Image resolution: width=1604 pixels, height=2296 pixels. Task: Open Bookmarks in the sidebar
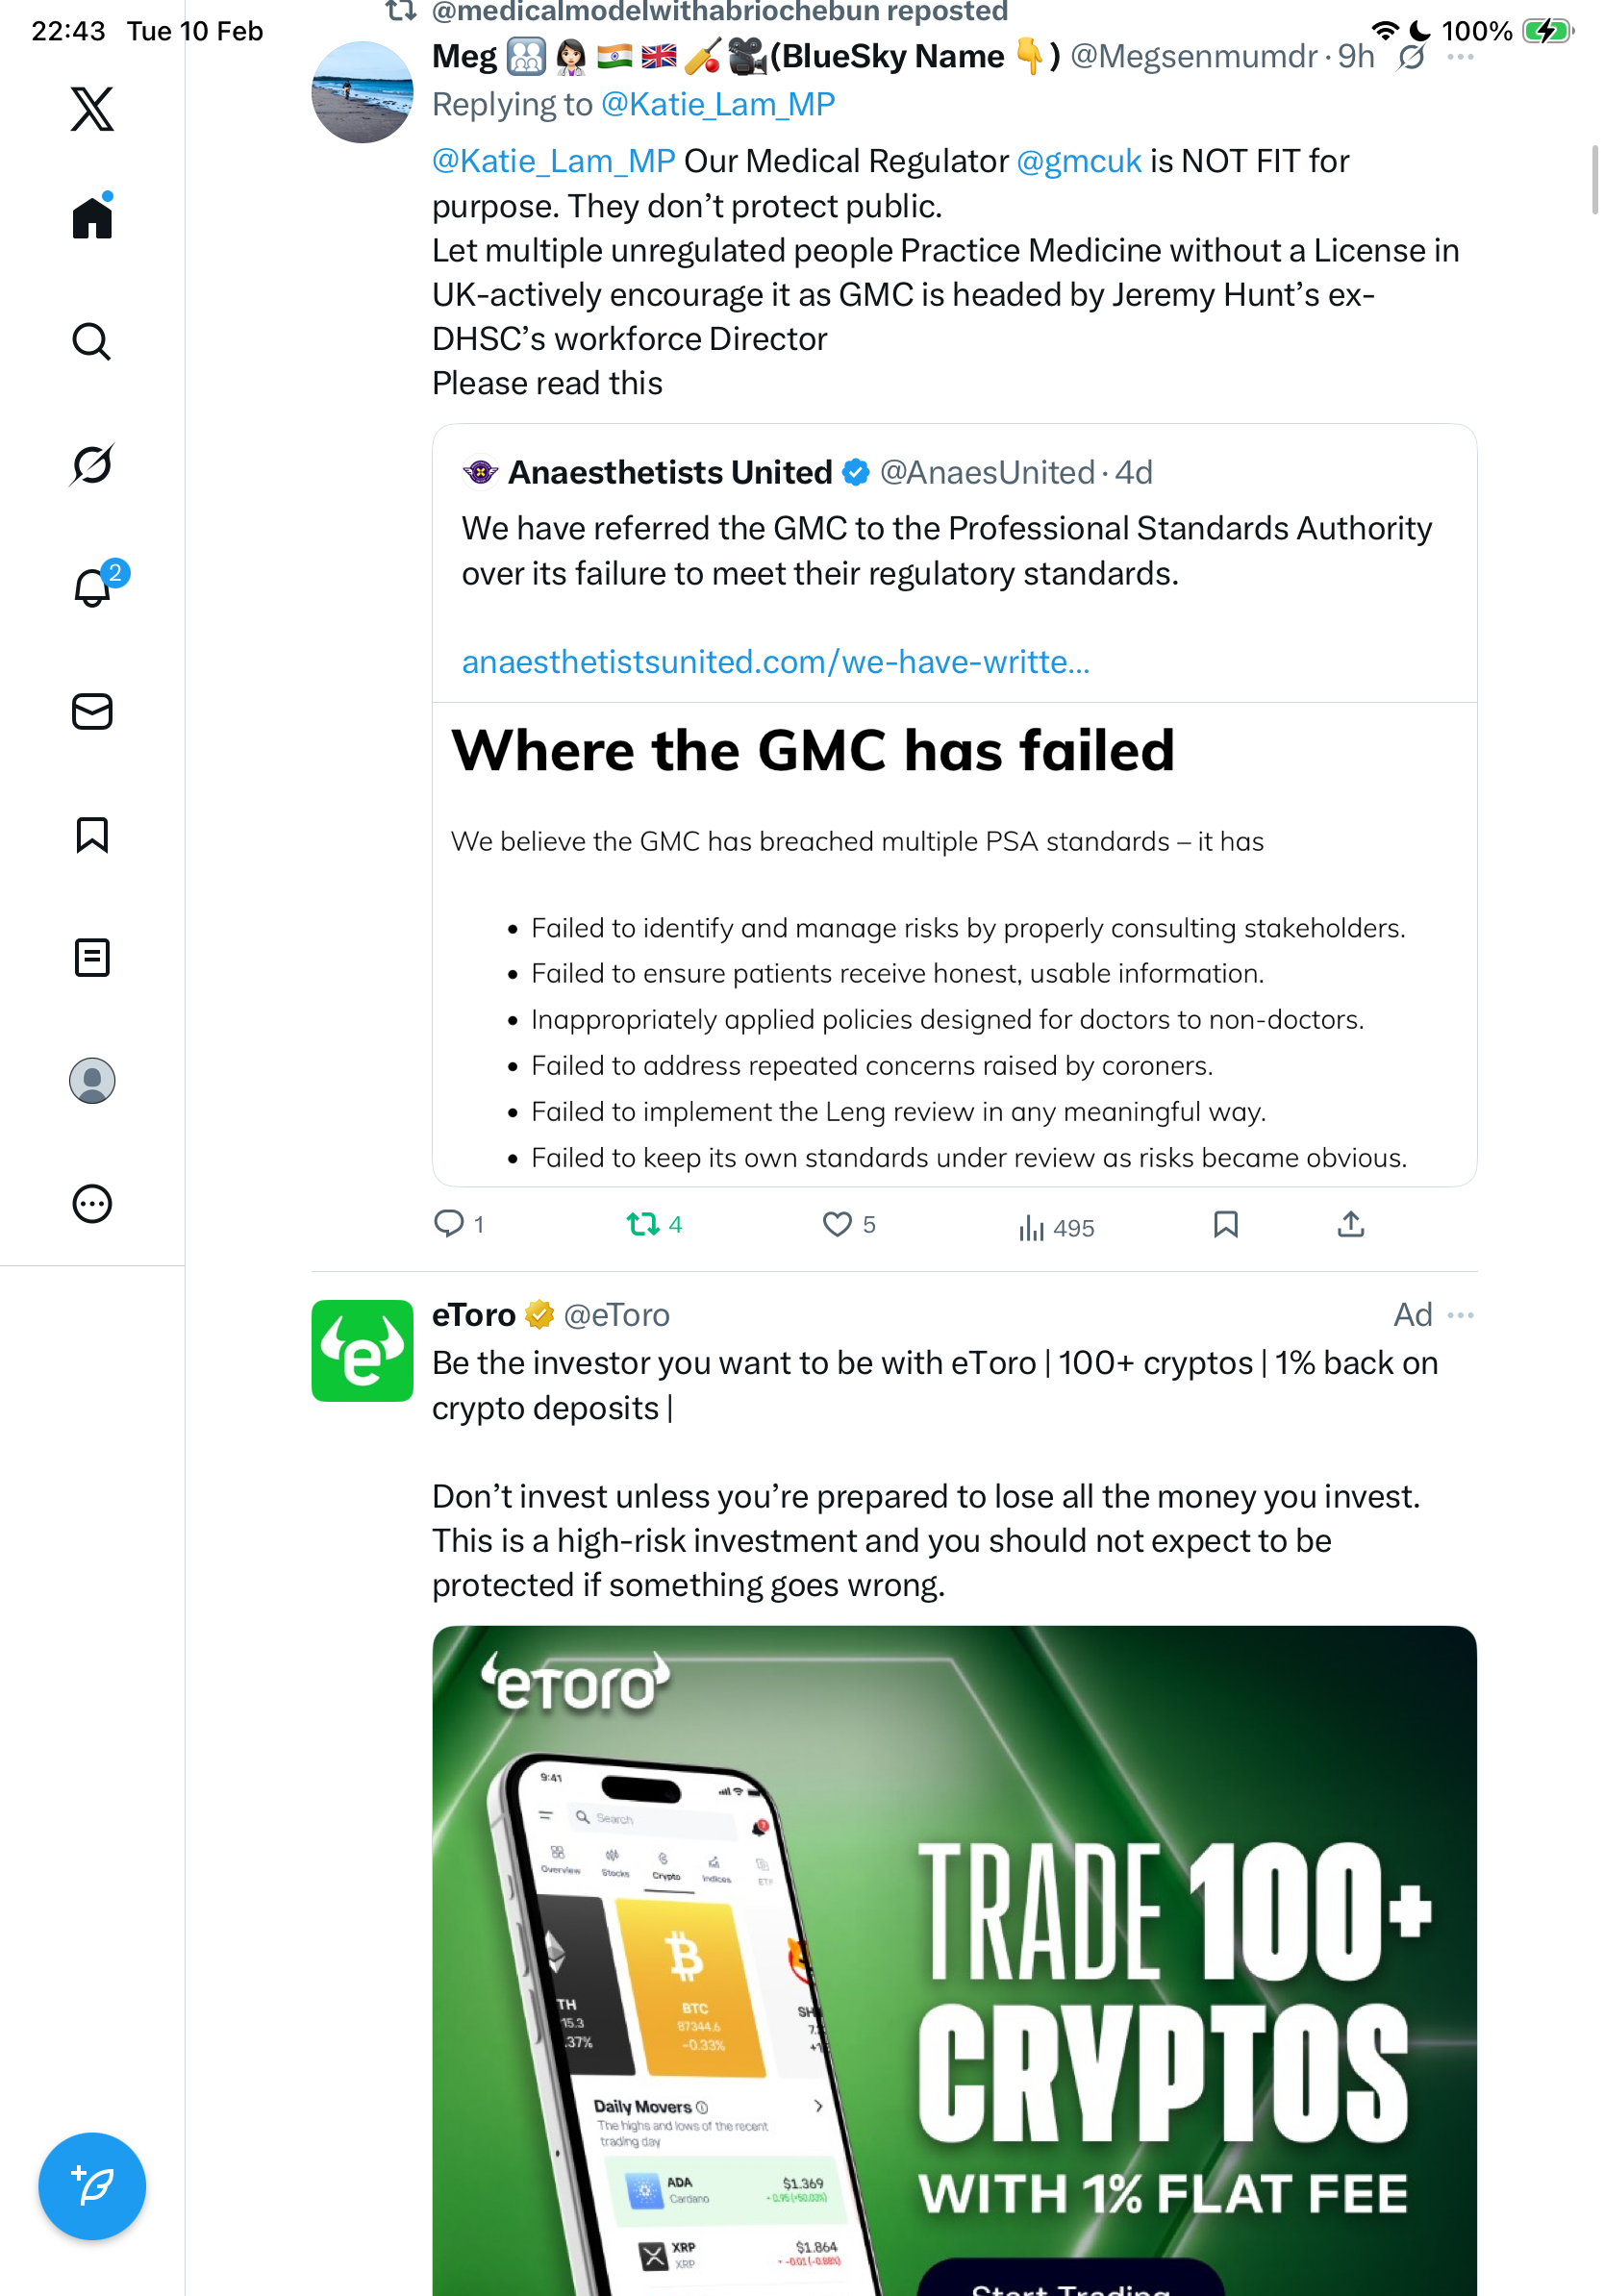coord(92,835)
